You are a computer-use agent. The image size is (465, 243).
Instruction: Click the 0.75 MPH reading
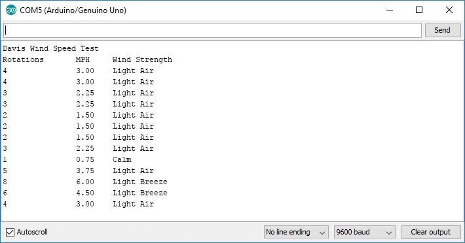click(x=85, y=159)
